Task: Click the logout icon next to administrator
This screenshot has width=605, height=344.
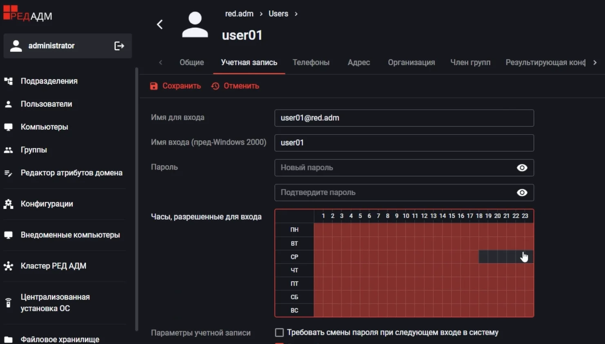Action: click(x=119, y=46)
